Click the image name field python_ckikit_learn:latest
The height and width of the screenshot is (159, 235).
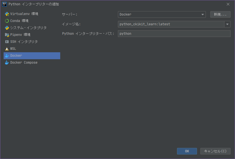tap(171, 24)
